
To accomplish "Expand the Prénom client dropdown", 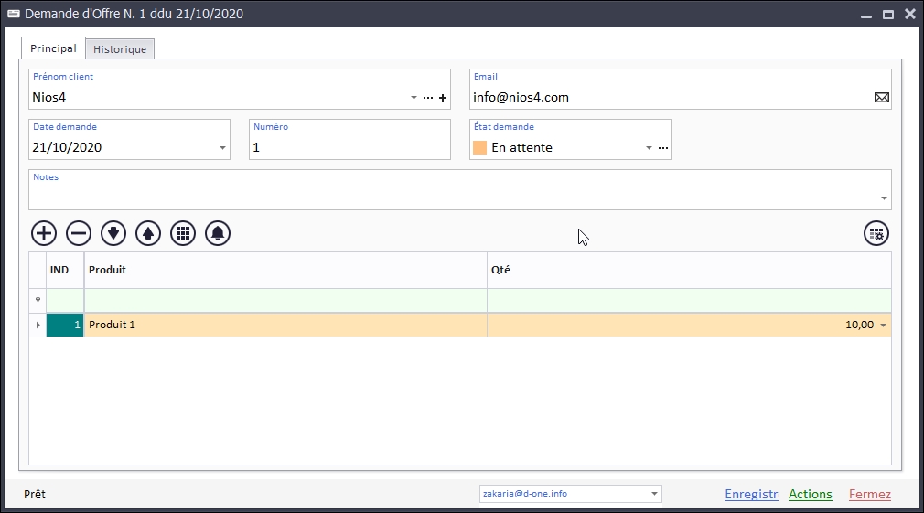I will (x=414, y=98).
